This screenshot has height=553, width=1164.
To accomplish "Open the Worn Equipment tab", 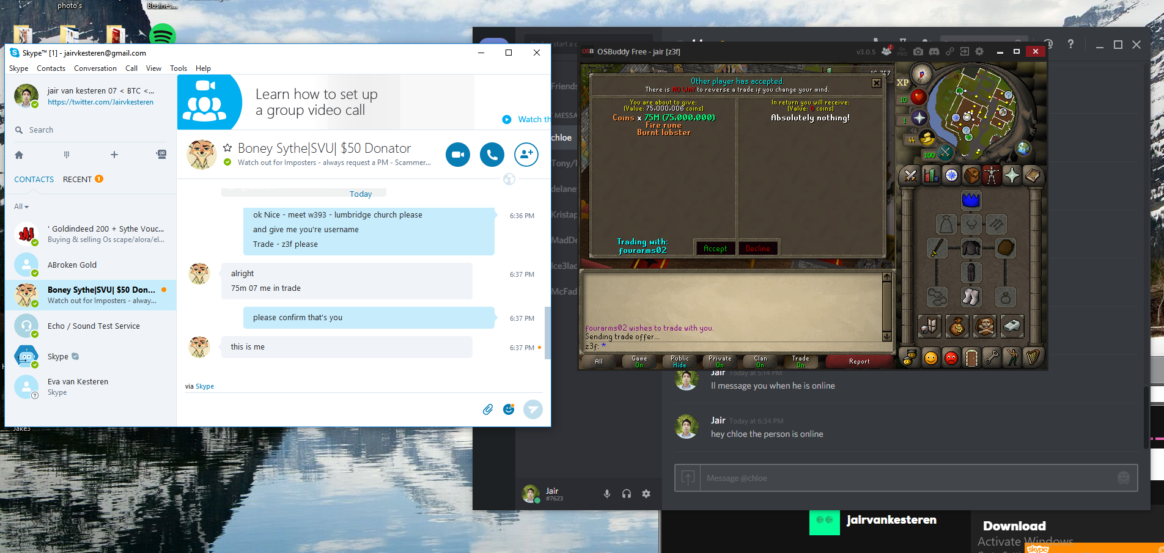I will pos(992,176).
